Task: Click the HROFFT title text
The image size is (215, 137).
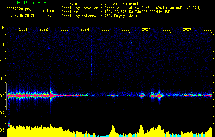Action: (35, 3)
